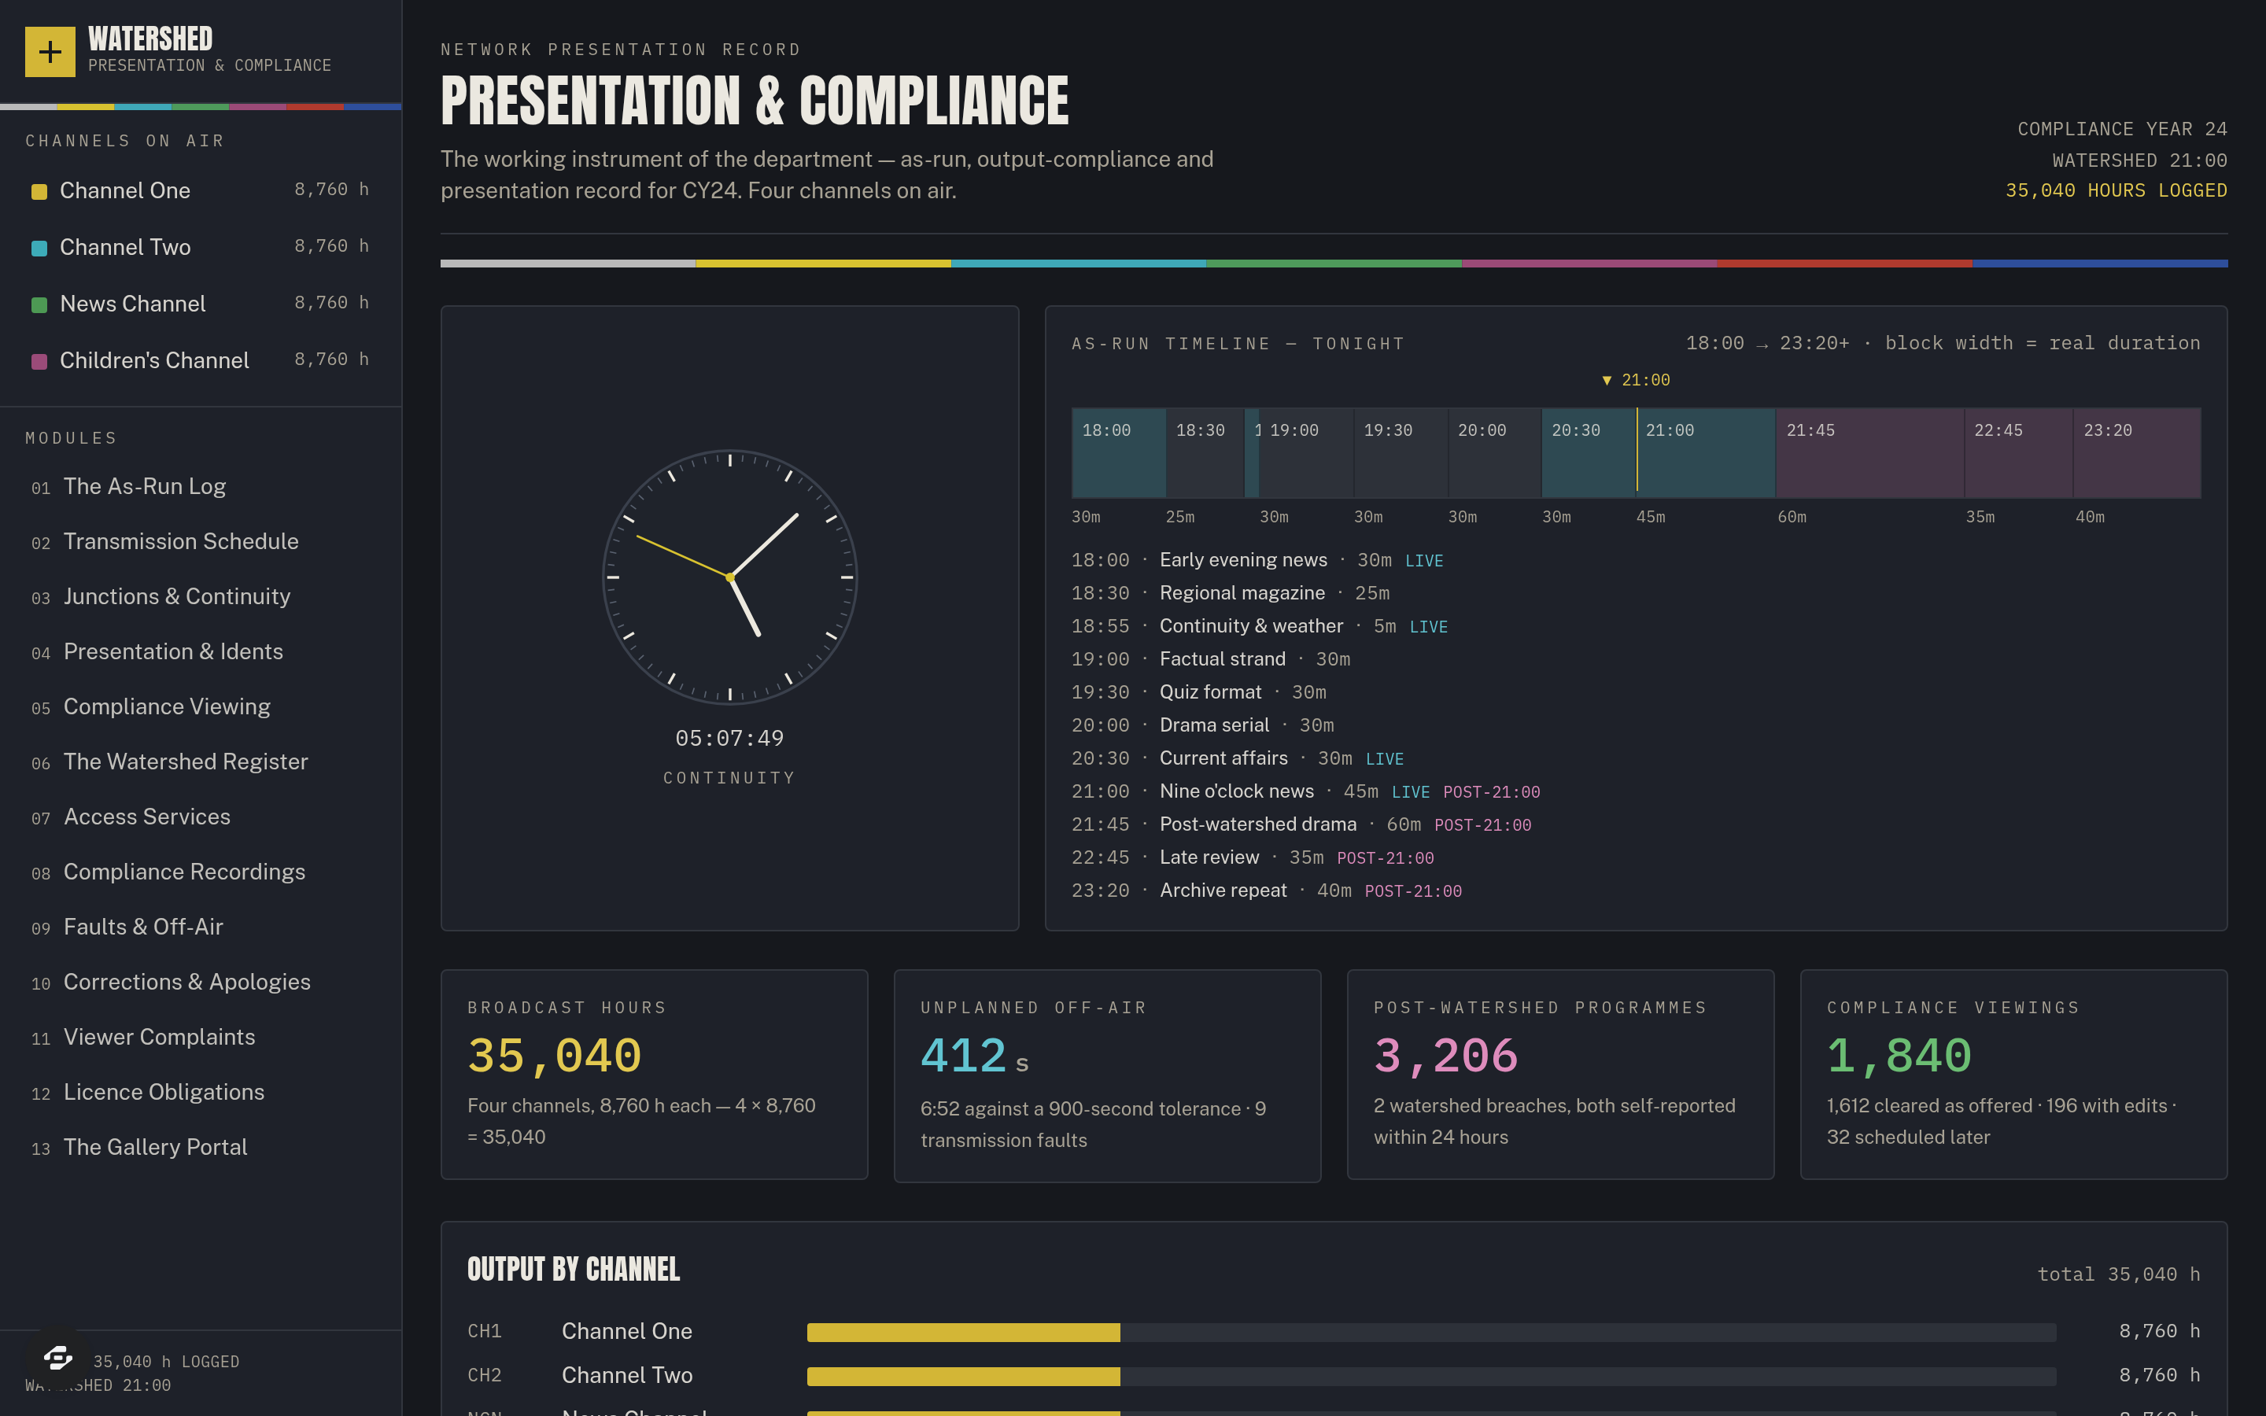This screenshot has width=2266, height=1416.
Task: Click Channel One's yellow square marker
Action: click(39, 192)
